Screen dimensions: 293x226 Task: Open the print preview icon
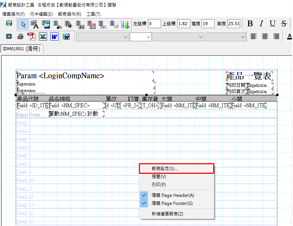9,36
